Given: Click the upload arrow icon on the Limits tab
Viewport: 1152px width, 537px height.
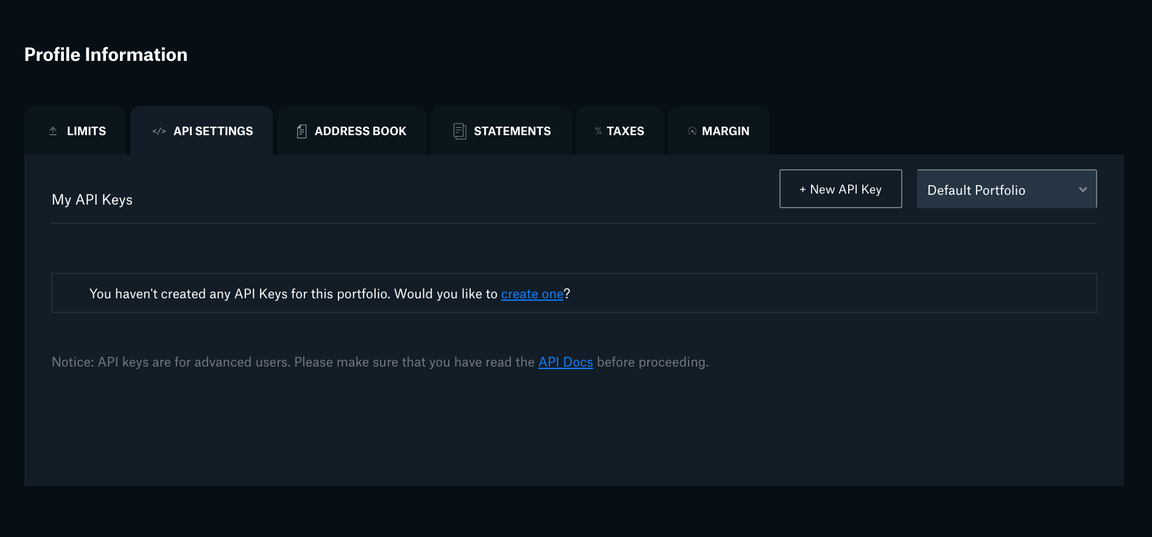Looking at the screenshot, I should [53, 131].
